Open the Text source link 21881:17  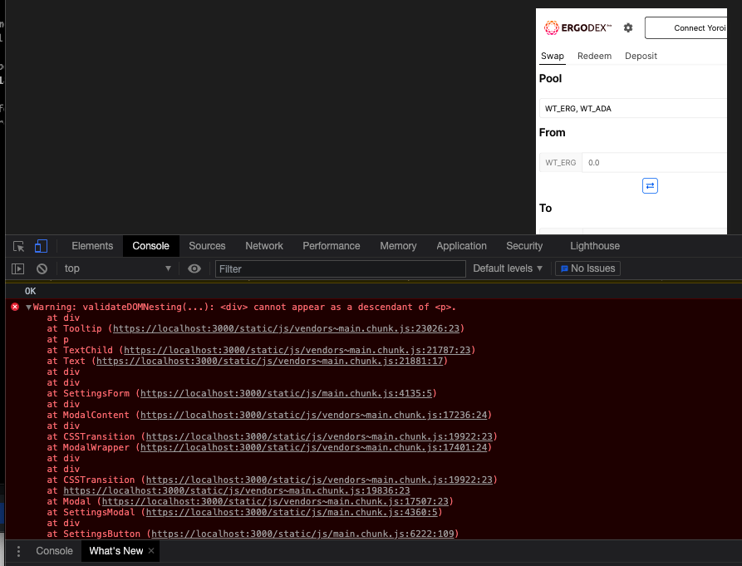[x=269, y=361]
